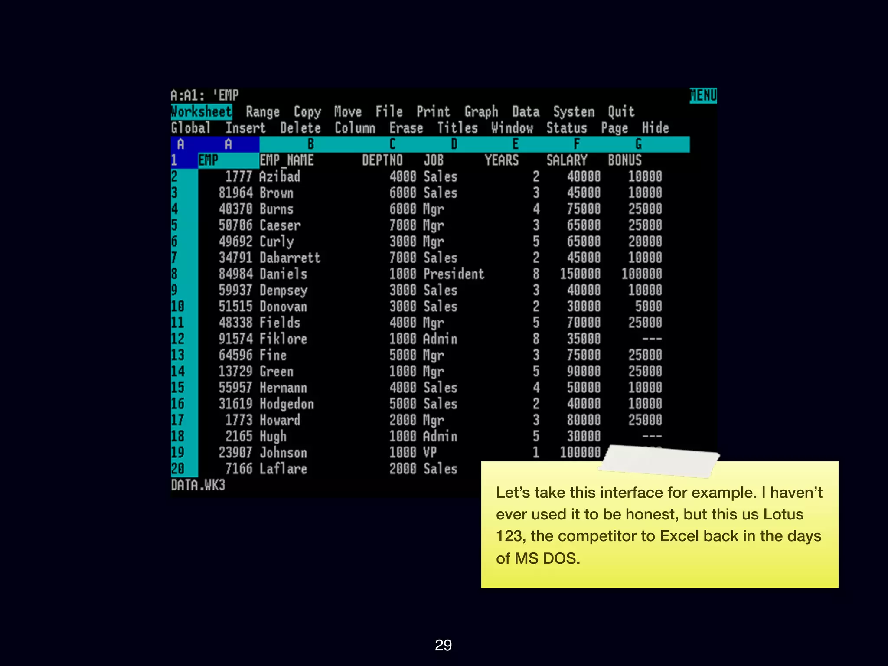Click the name cell Fiklore
Viewport: 888px width, 666px height.
coord(284,339)
